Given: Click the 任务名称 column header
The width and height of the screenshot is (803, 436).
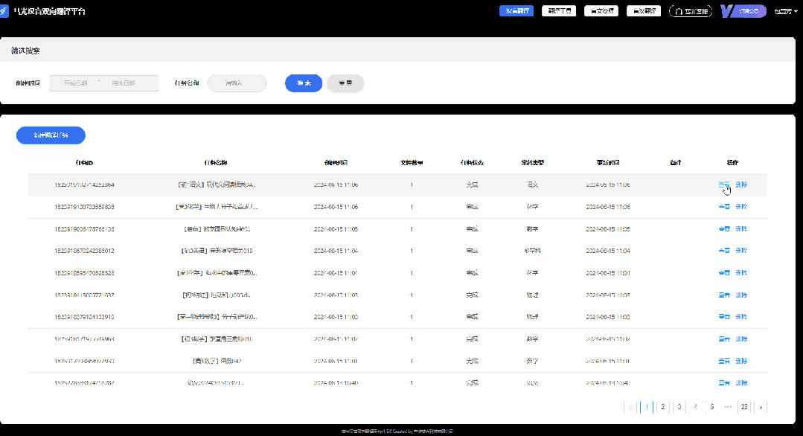Looking at the screenshot, I should (x=216, y=163).
